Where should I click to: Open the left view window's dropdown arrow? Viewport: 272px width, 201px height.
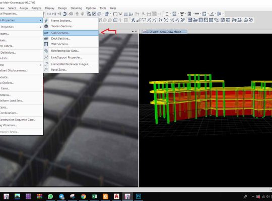[132, 32]
